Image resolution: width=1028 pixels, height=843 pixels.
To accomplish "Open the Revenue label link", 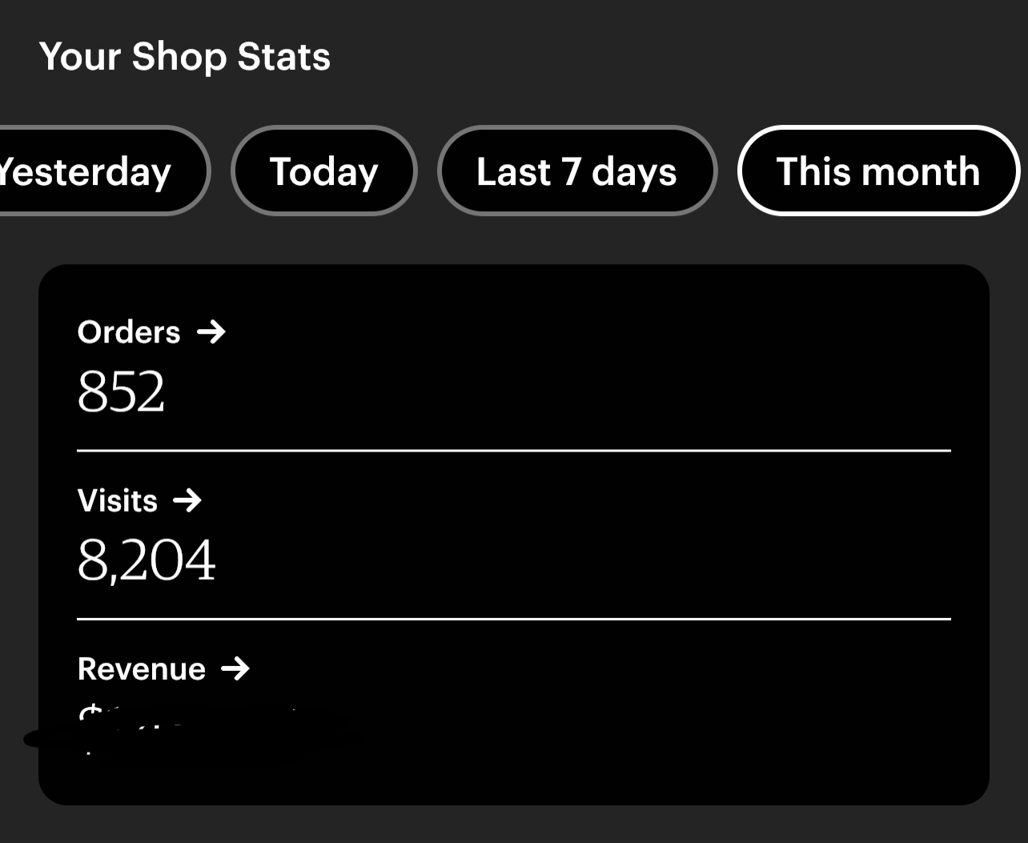I will (142, 669).
